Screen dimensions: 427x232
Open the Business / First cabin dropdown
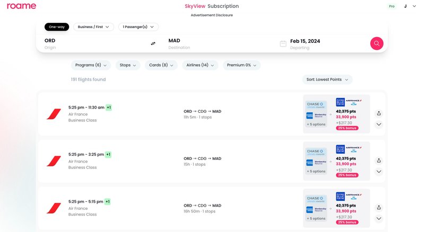(93, 27)
